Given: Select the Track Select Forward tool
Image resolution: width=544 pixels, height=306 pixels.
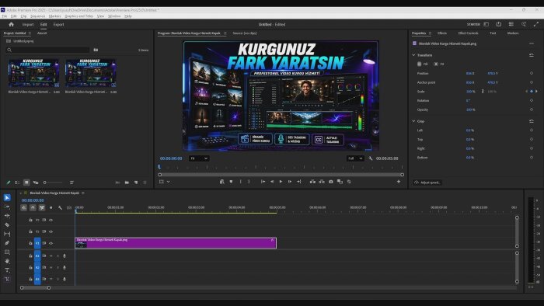Looking at the screenshot, I should [x=7, y=207].
